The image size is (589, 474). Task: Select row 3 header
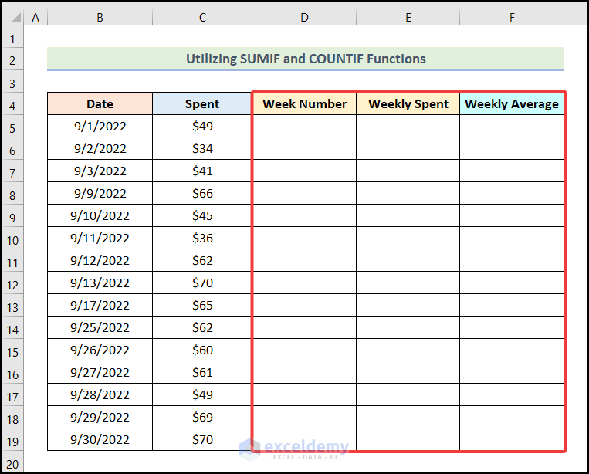tap(12, 83)
